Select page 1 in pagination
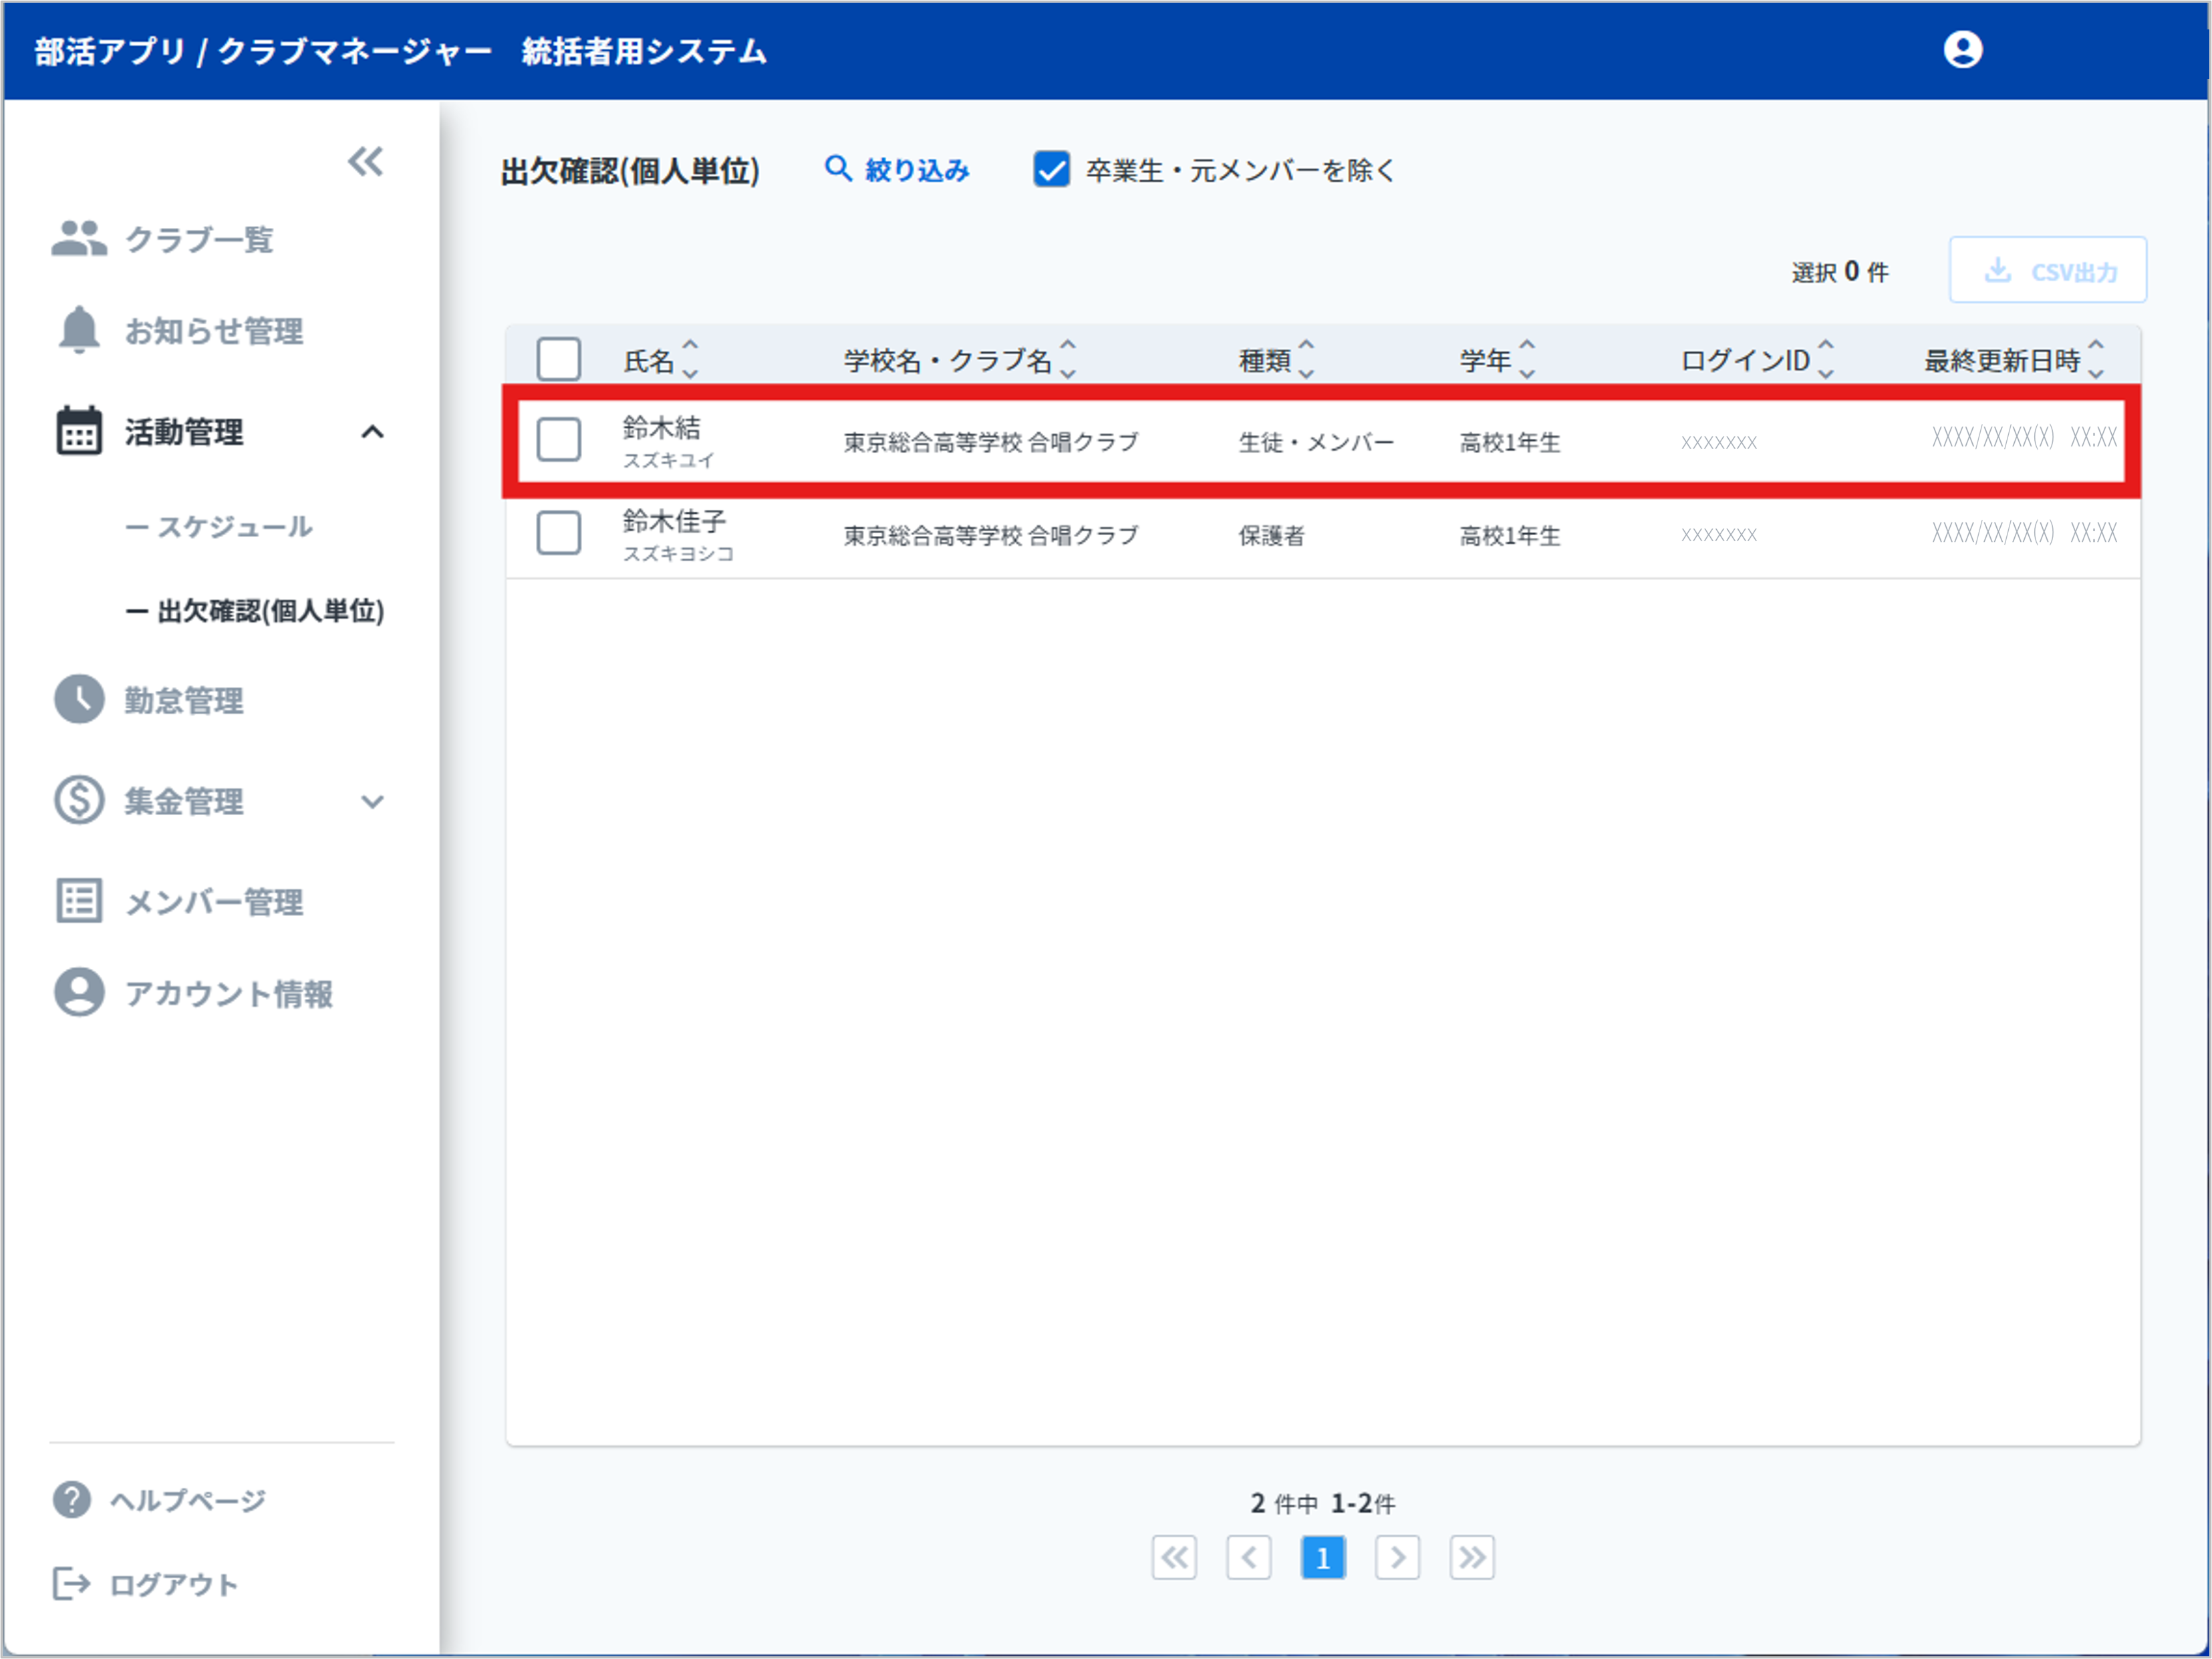The image size is (2212, 1659). pos(1322,1557)
